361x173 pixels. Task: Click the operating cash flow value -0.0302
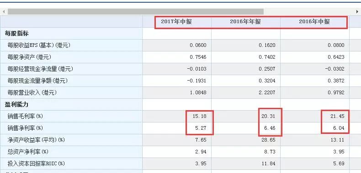coord(335,69)
